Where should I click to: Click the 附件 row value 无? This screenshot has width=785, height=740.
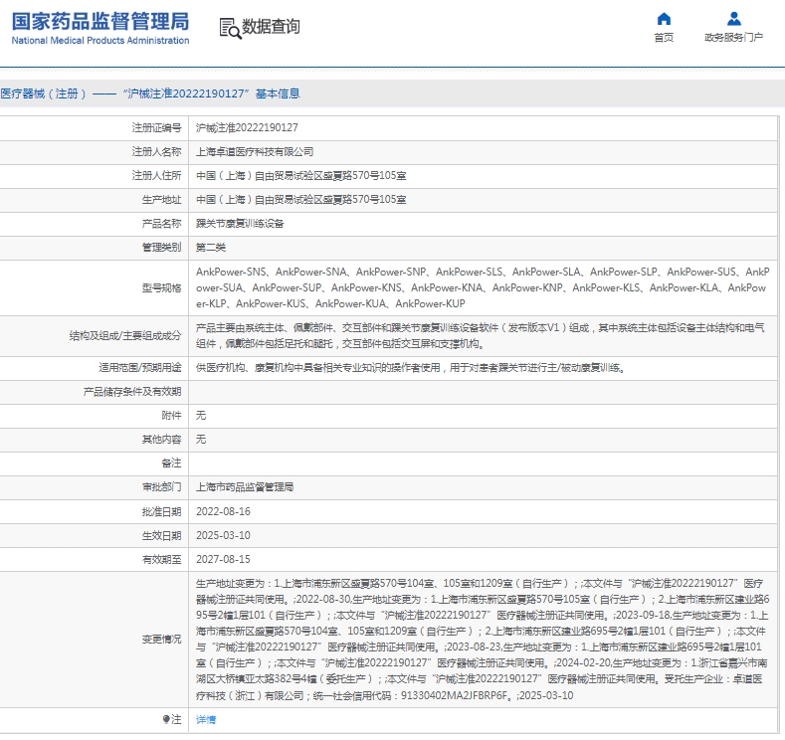(201, 416)
